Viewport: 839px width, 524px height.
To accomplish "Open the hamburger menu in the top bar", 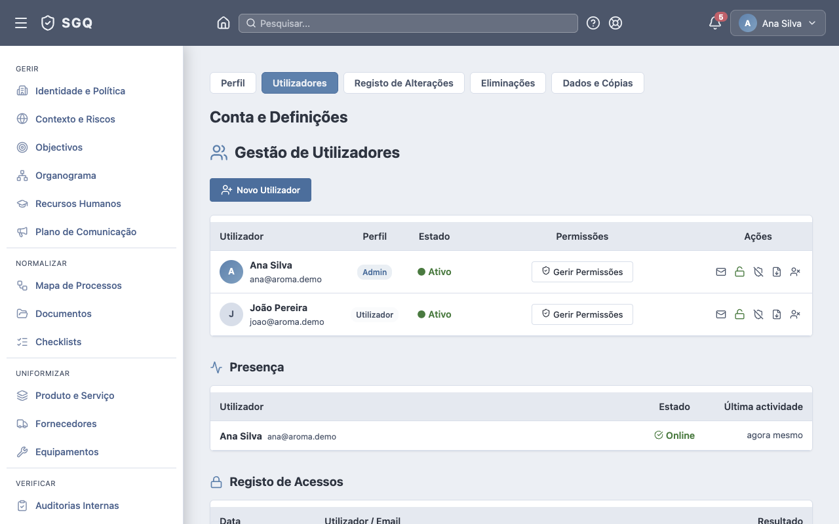I will (21, 23).
